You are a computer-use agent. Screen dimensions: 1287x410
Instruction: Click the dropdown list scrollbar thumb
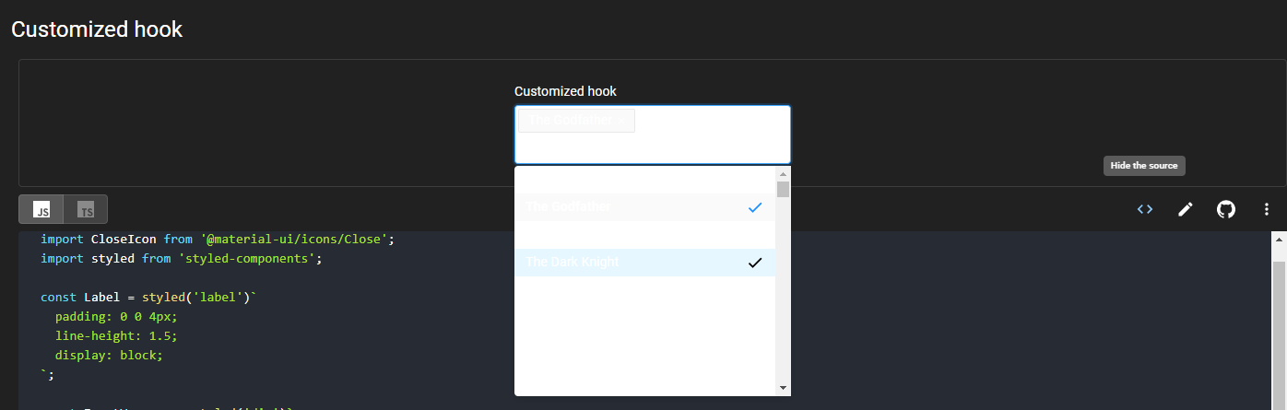[783, 190]
